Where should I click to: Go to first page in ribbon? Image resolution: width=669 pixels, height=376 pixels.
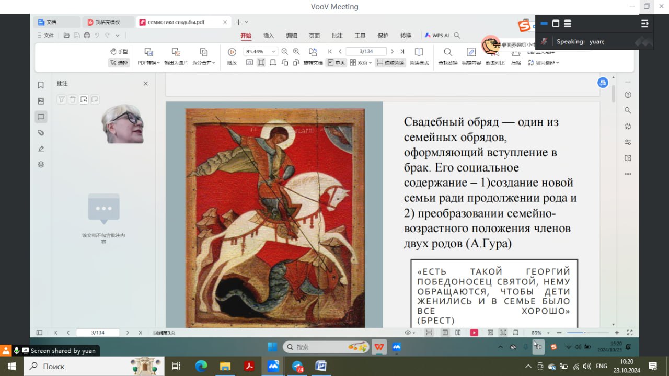tap(330, 51)
